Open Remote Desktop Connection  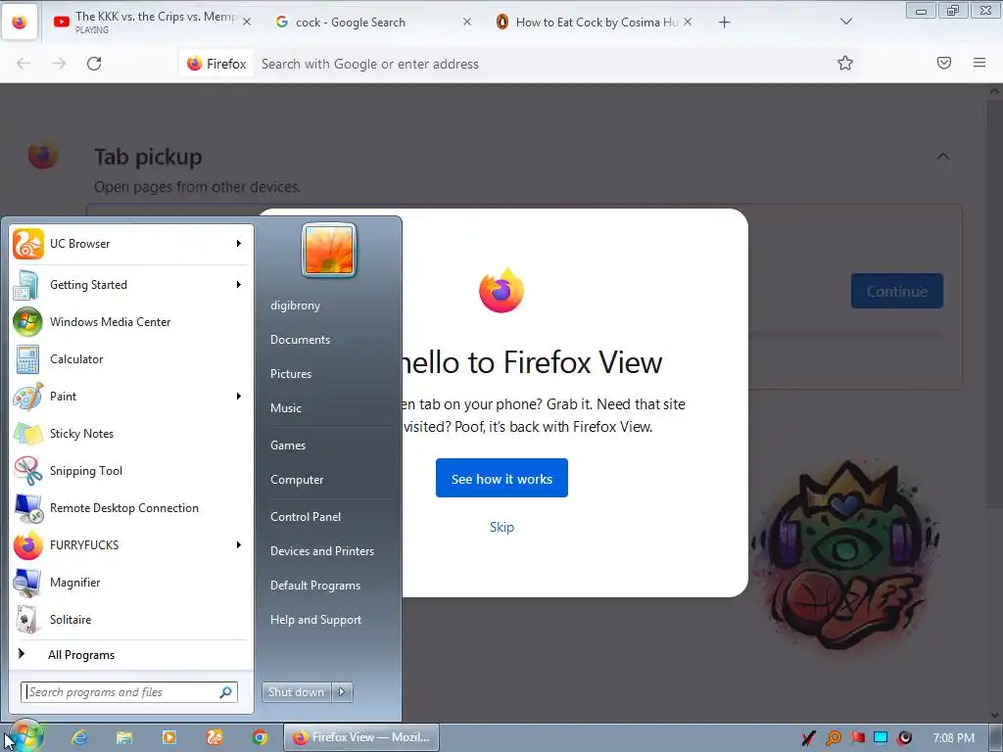click(128, 508)
